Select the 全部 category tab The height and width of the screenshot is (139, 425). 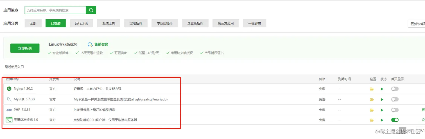coord(33,23)
